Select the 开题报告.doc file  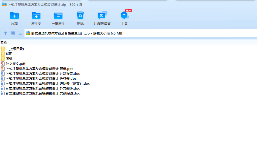click(x=40, y=74)
